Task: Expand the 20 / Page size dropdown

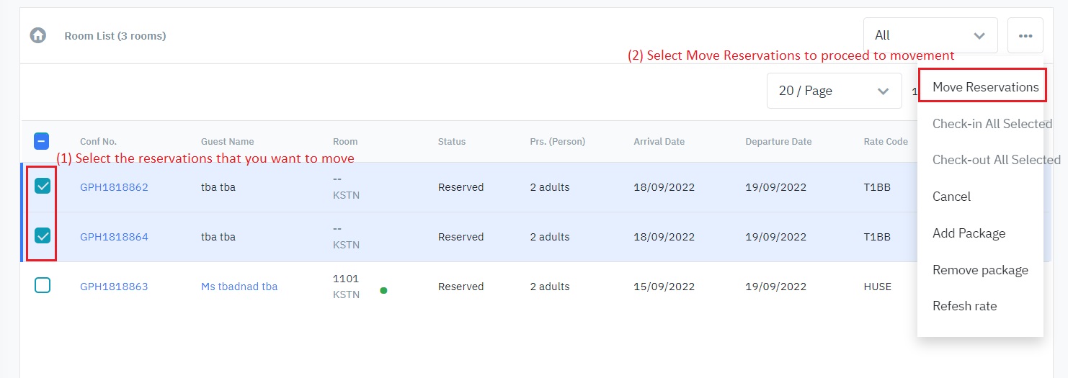Action: [834, 91]
